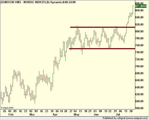Viewport: 149px width, 120px height.
Task: Click the Feb month label on time axis
Action: tap(11, 114)
